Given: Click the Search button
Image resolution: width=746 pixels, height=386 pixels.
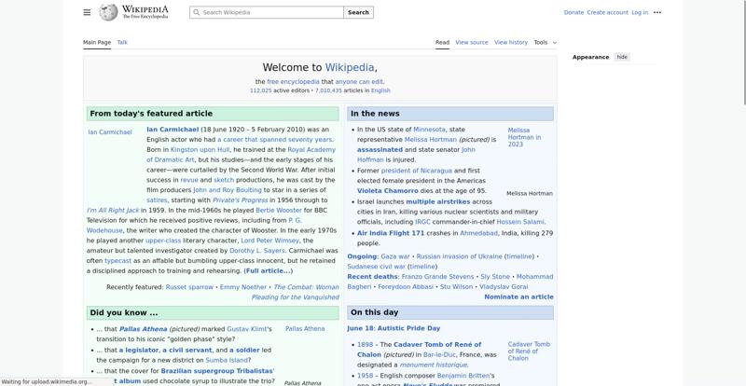Looking at the screenshot, I should 358,12.
